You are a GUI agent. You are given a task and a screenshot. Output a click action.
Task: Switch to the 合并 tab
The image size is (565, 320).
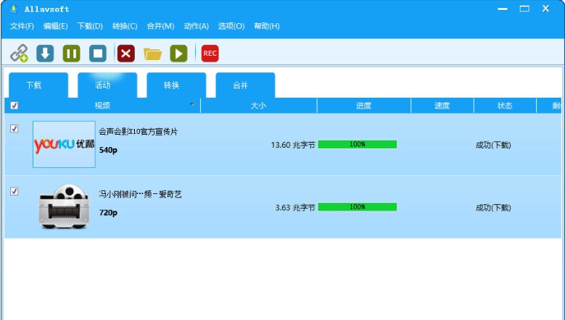(x=240, y=85)
